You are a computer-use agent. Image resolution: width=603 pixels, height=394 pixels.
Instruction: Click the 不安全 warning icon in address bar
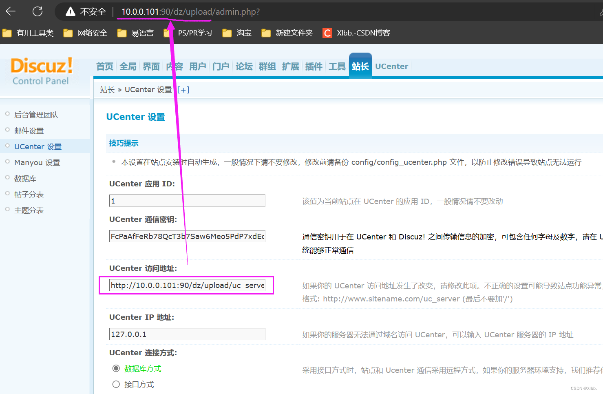click(71, 11)
